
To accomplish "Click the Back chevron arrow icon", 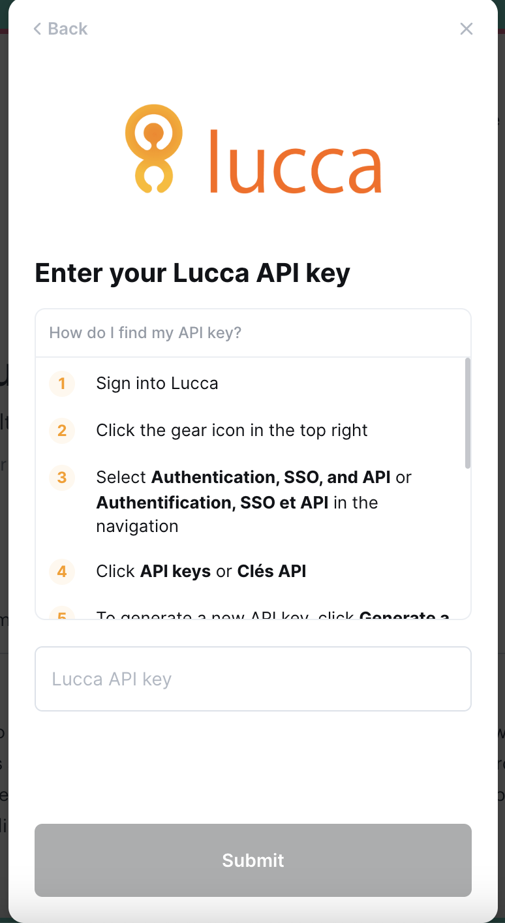I will point(38,29).
